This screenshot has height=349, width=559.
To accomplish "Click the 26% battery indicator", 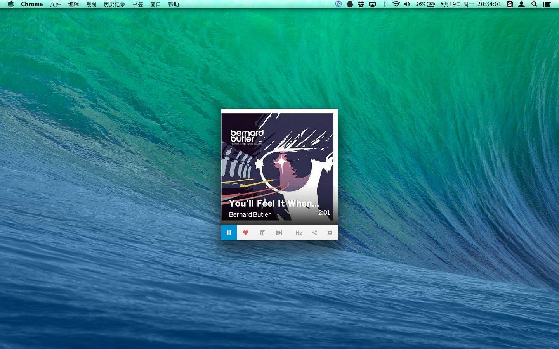I will click(x=425, y=4).
